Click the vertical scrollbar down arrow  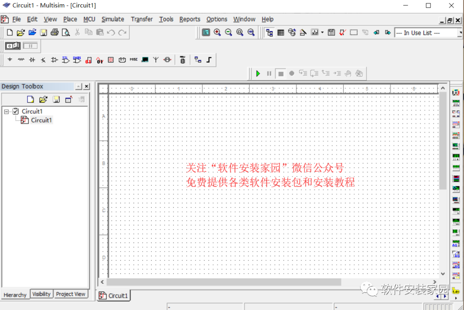(443, 274)
